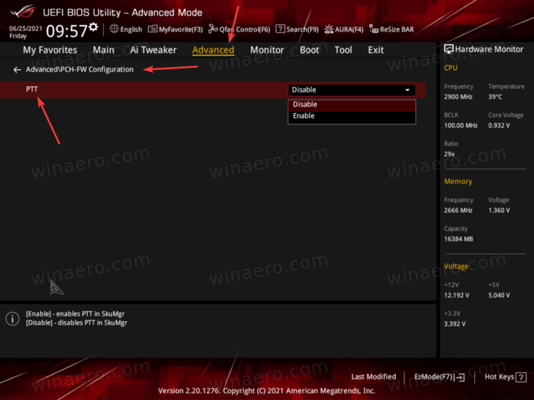Click the settings gear beside the clock
The height and width of the screenshot is (400, 534).
pos(93,27)
